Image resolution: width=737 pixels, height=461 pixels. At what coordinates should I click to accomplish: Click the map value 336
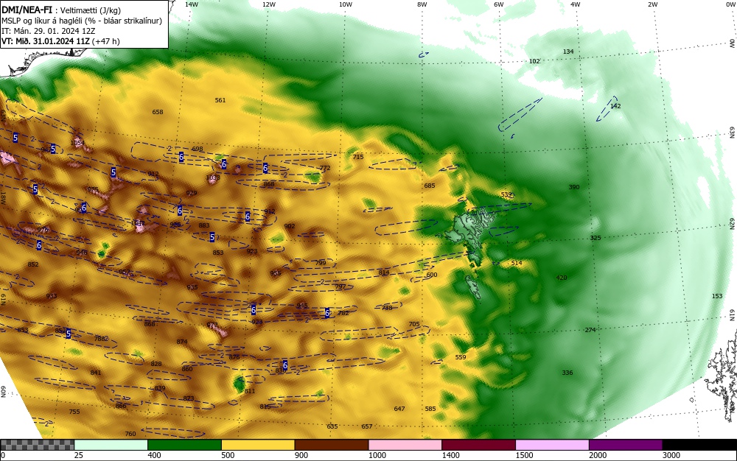(x=567, y=373)
